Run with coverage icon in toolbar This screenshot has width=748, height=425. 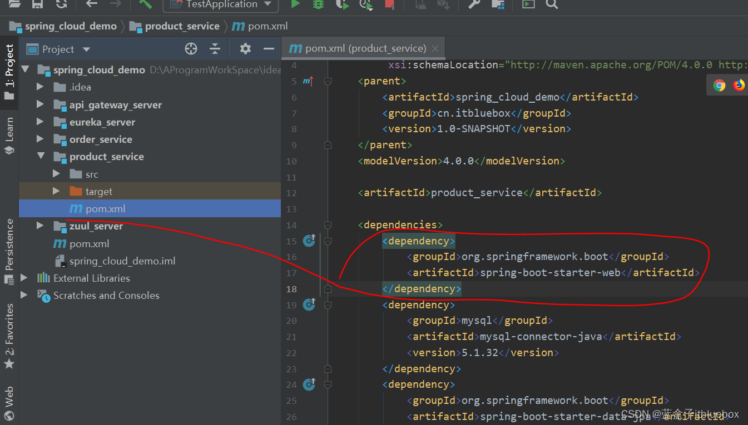(x=342, y=4)
